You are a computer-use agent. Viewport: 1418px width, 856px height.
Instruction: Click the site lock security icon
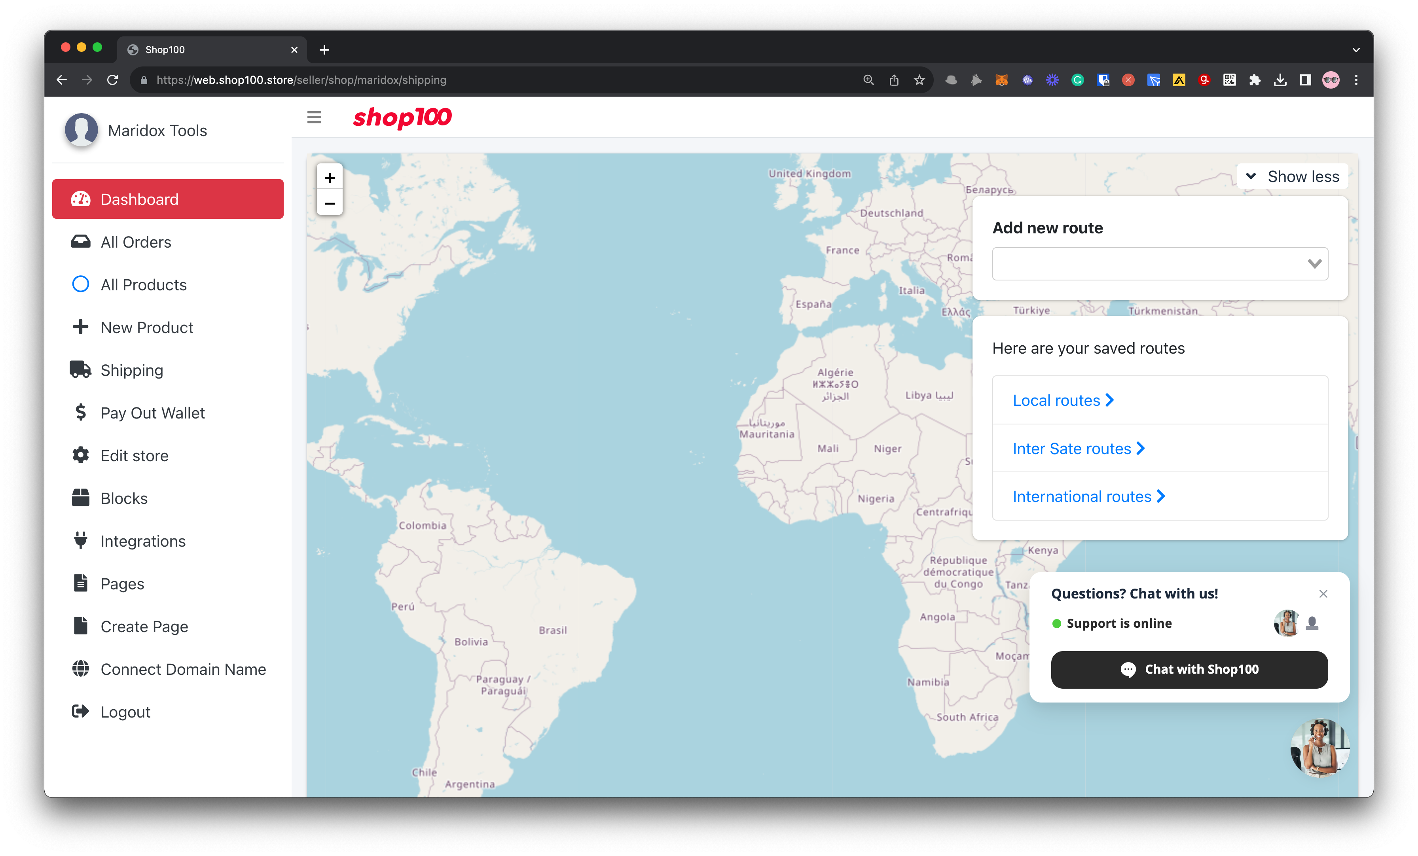click(144, 80)
